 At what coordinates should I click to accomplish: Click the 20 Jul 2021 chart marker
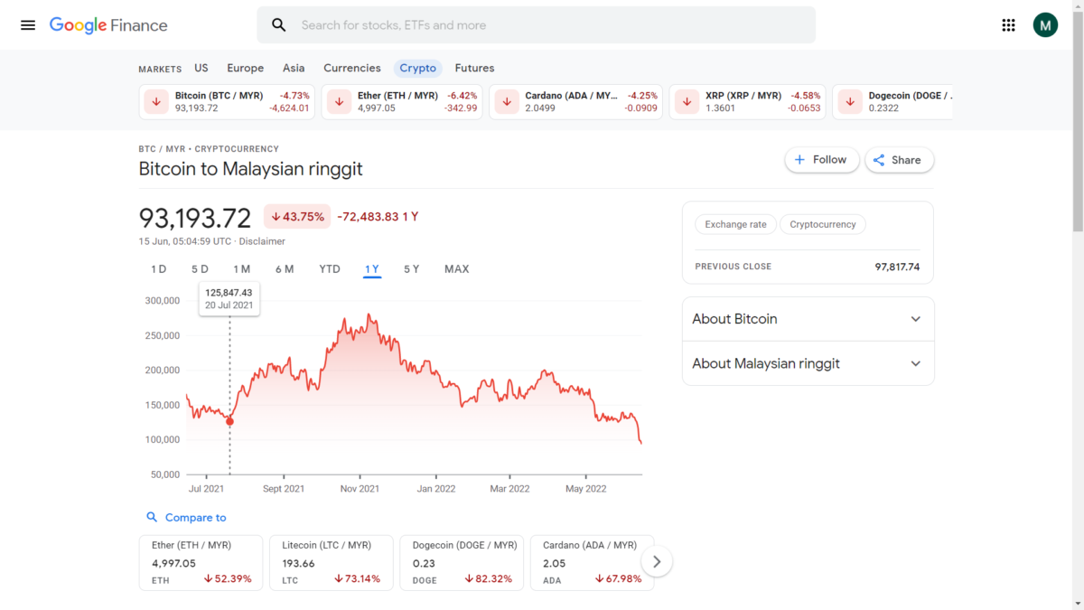tap(229, 421)
